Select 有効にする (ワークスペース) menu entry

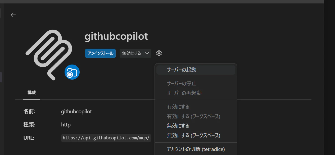[x=196, y=116]
